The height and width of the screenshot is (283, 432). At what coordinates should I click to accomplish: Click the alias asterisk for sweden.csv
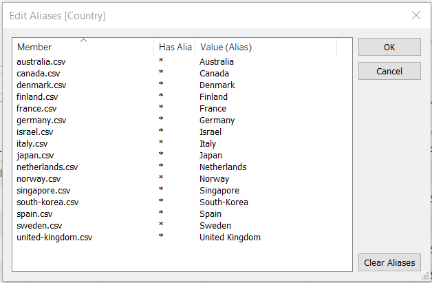[x=161, y=226]
